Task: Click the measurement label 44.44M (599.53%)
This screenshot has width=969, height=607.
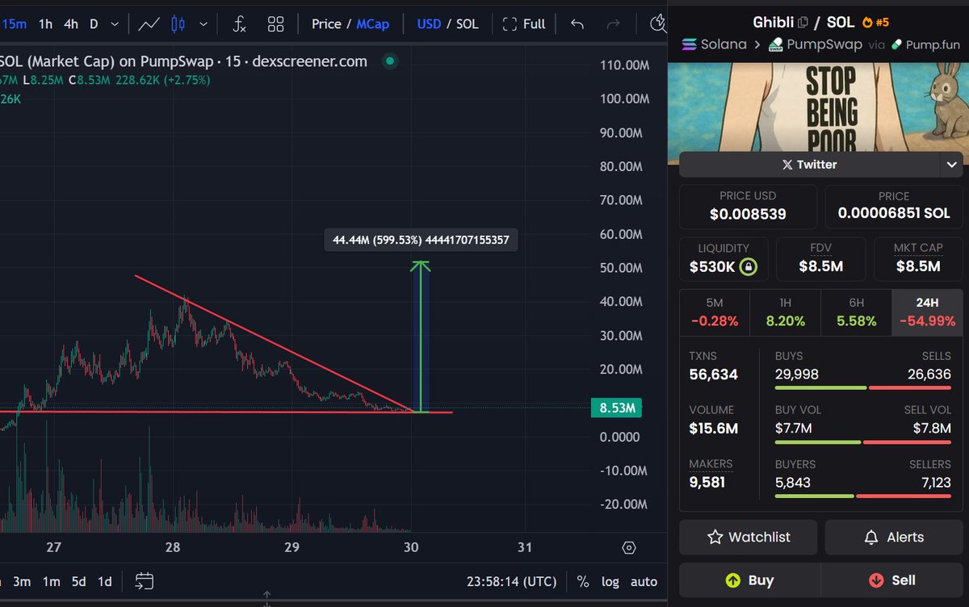Action: point(421,240)
